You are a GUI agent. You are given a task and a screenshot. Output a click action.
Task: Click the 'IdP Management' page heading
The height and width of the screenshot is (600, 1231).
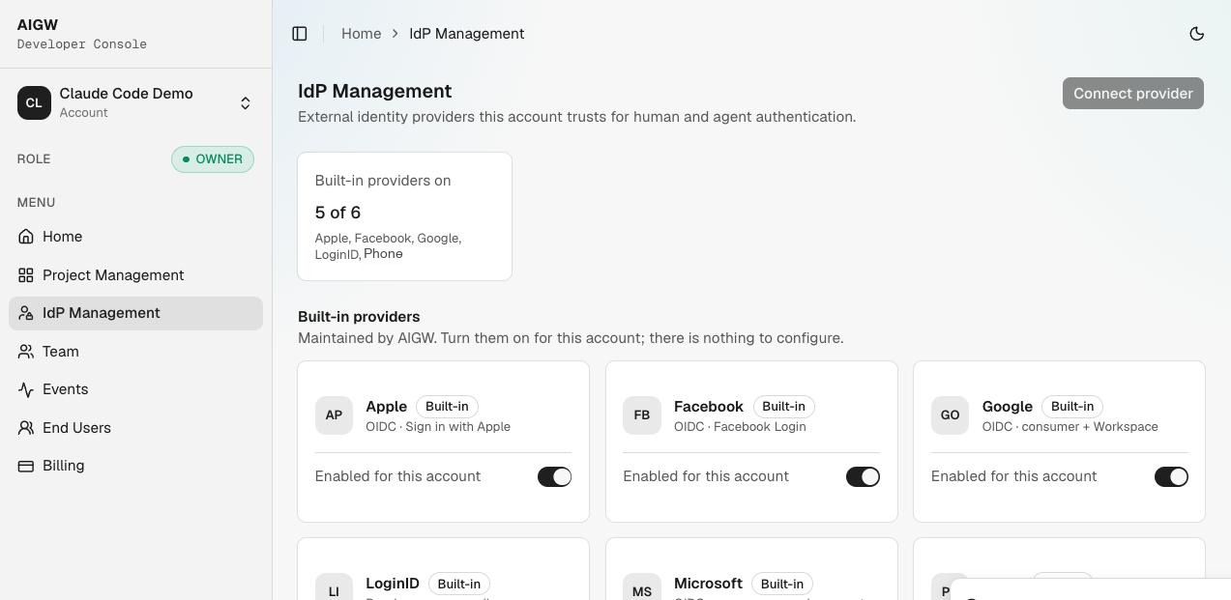(x=374, y=91)
